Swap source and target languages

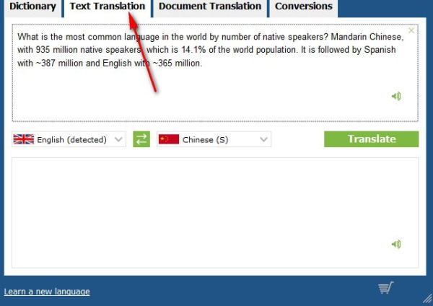pos(141,139)
